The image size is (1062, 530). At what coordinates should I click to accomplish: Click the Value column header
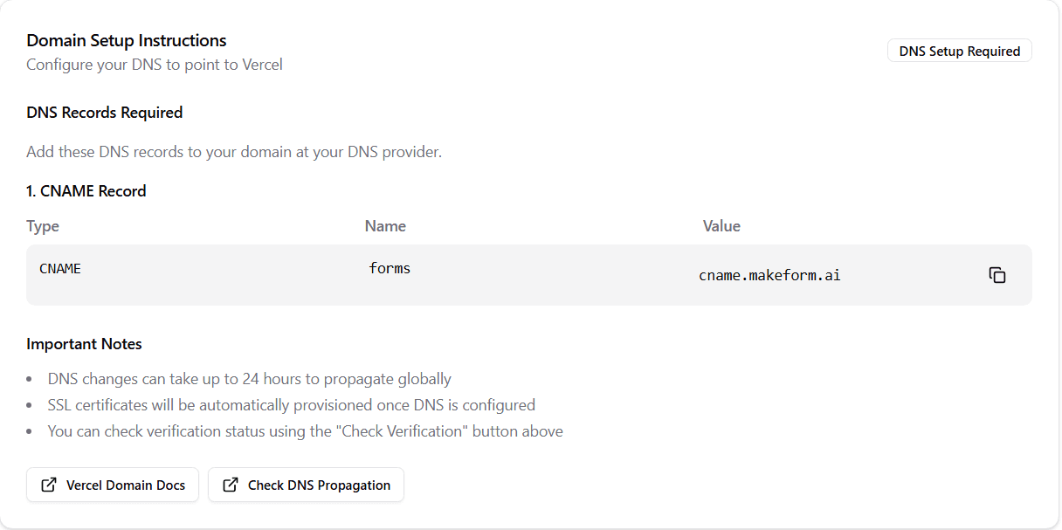(x=721, y=225)
